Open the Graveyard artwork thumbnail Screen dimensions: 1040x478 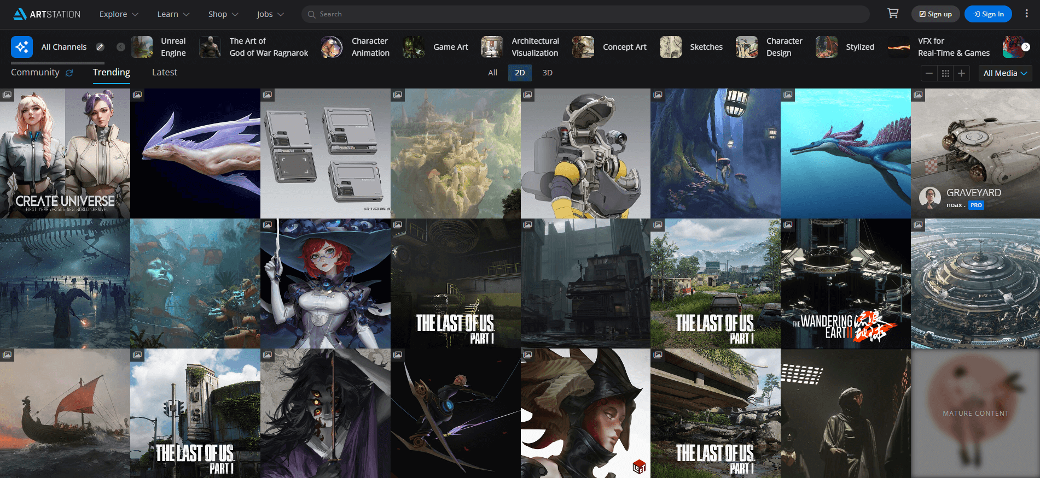pos(975,154)
